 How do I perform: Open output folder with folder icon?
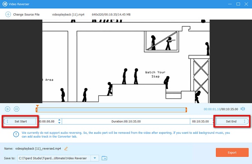(x=104, y=158)
